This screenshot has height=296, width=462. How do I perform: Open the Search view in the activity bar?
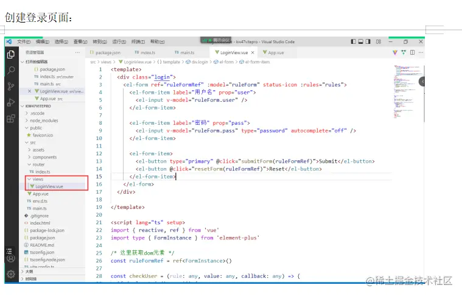click(11, 70)
